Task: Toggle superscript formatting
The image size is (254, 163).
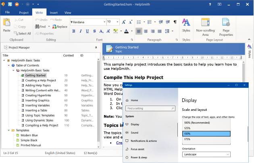Action: click(x=108, y=31)
